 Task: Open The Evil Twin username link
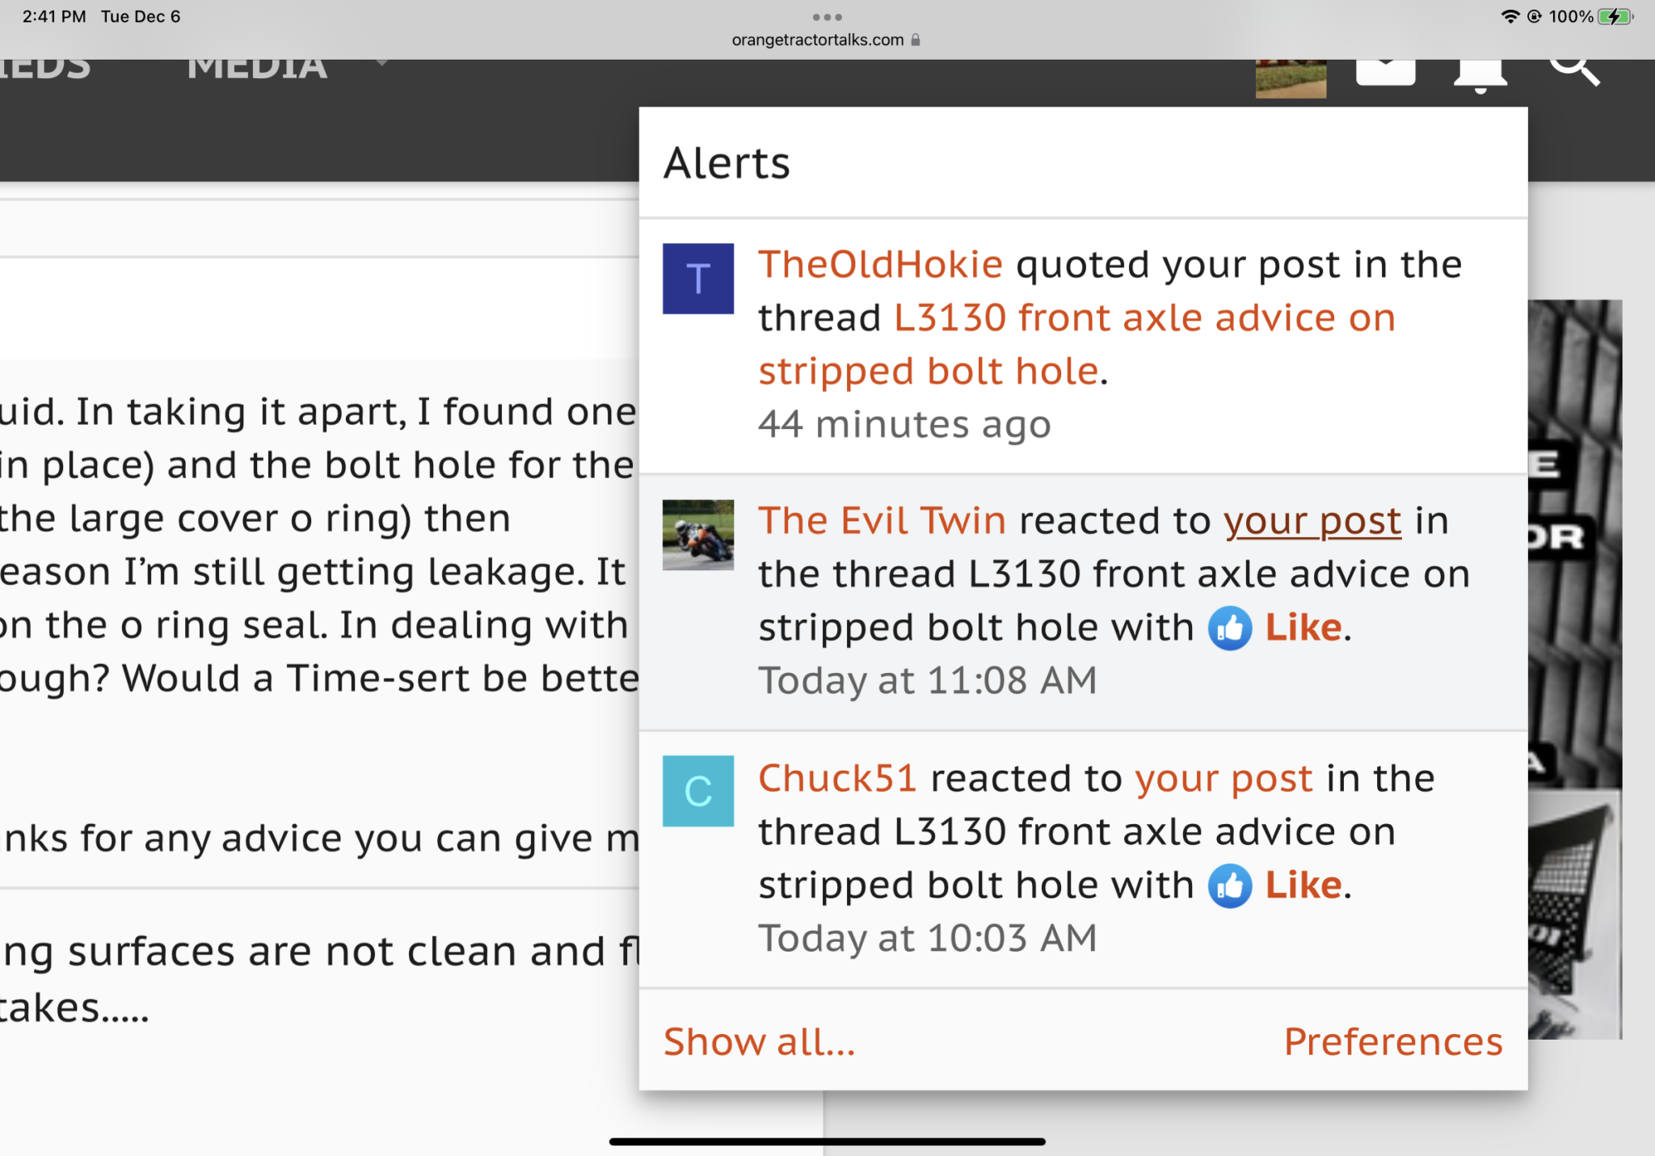pyautogui.click(x=882, y=521)
